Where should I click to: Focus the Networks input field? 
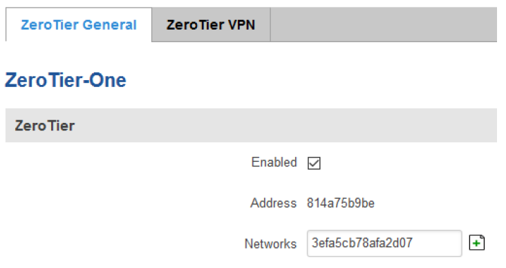384,244
